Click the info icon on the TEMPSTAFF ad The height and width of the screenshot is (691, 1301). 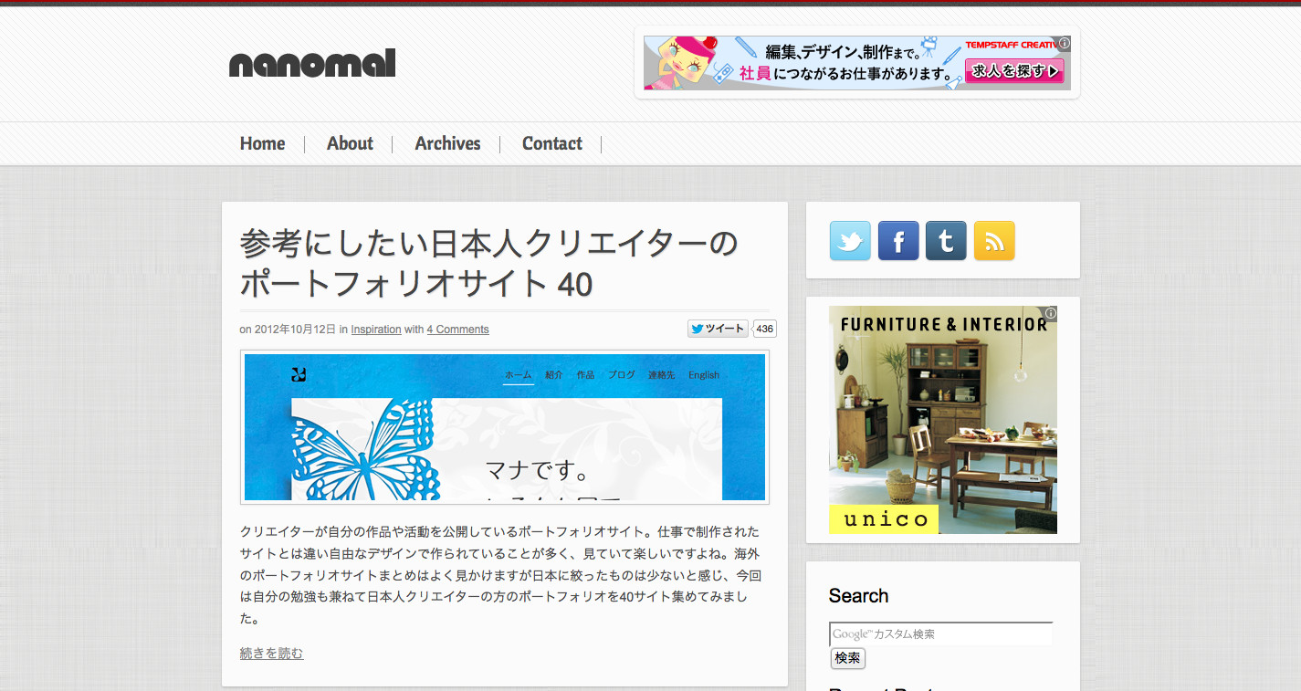pos(1066,42)
